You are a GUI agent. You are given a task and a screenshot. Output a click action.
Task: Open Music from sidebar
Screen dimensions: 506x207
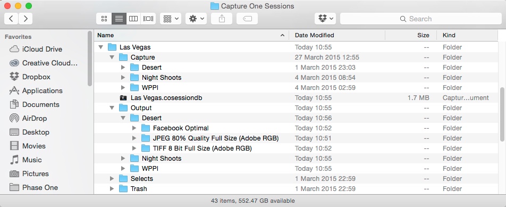[x=26, y=160]
